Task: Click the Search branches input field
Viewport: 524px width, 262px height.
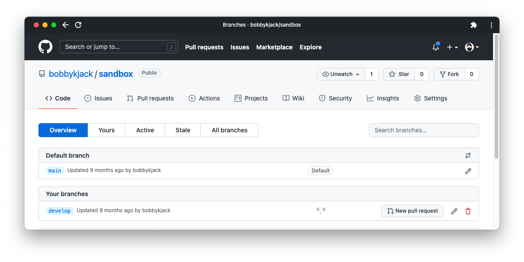Action: tap(424, 130)
